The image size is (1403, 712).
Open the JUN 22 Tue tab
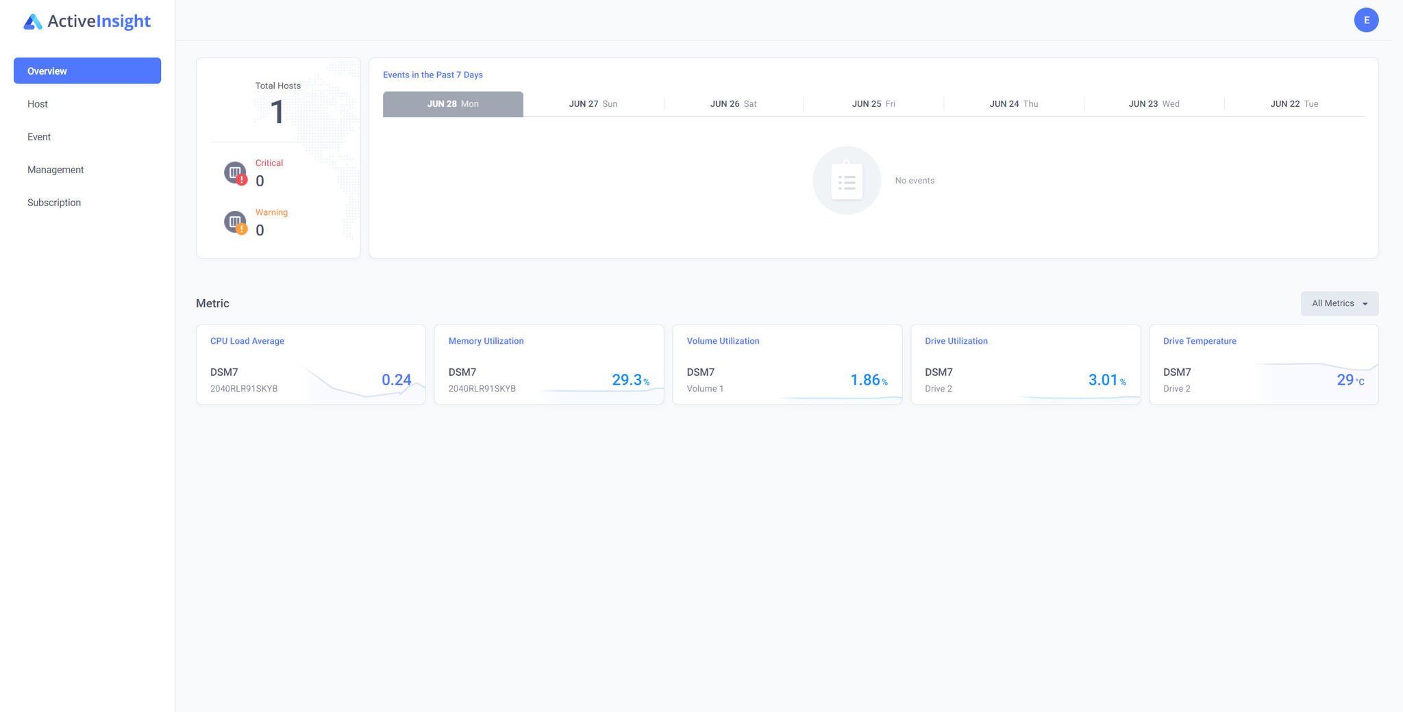[1294, 104]
